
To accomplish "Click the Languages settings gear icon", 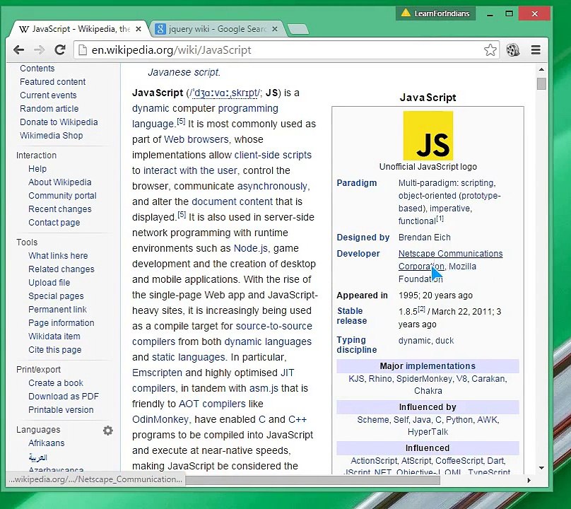I will point(108,431).
